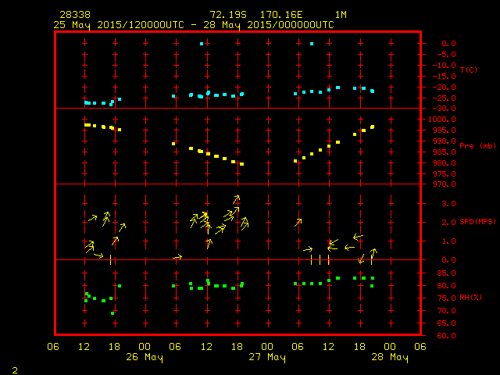Select the latitude text 72.19S
This screenshot has height=375, width=500.
point(226,15)
